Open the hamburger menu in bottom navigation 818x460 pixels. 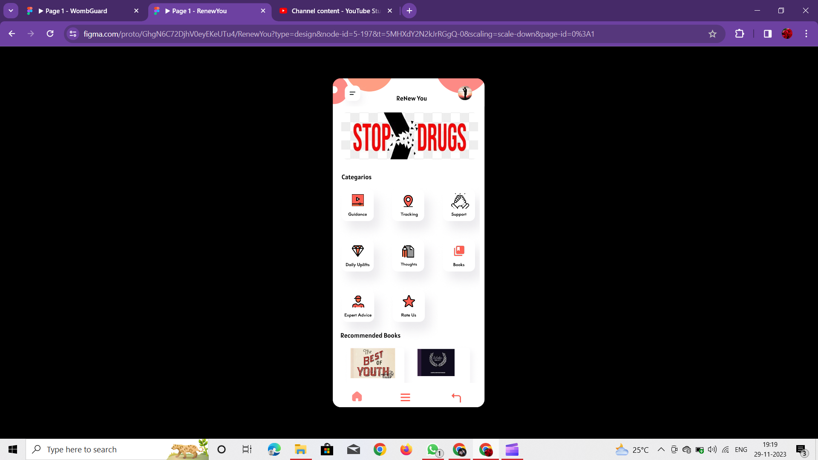click(x=405, y=397)
